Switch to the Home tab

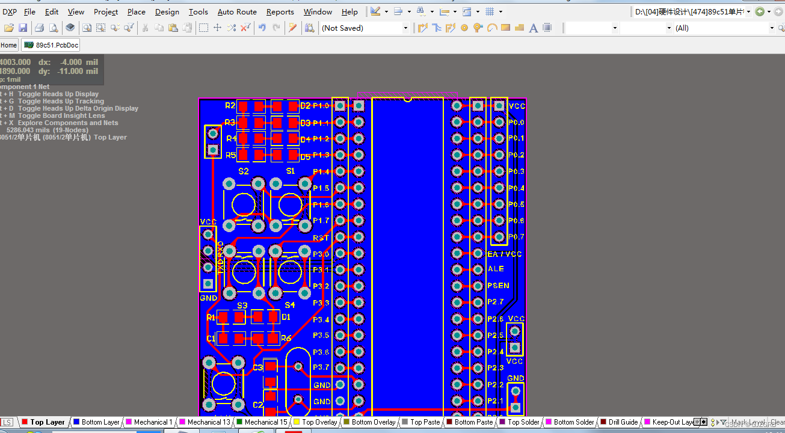click(8, 45)
